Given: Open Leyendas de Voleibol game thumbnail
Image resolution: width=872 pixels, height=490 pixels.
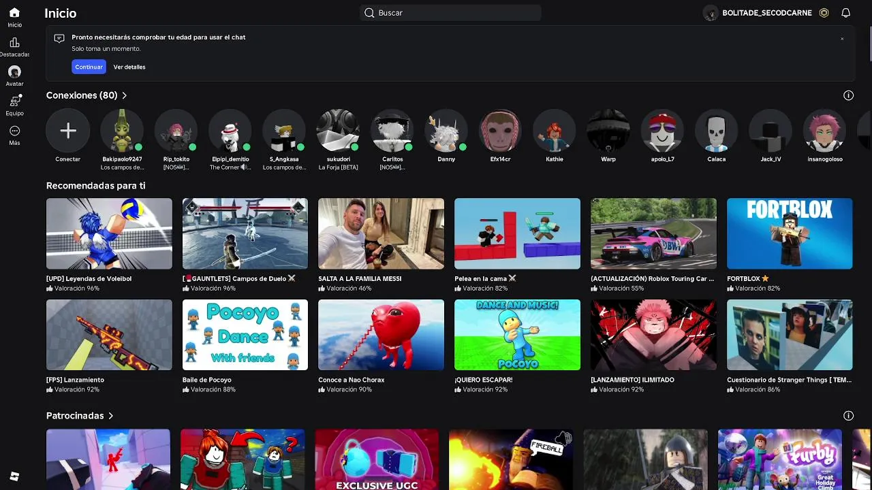Looking at the screenshot, I should tap(109, 233).
